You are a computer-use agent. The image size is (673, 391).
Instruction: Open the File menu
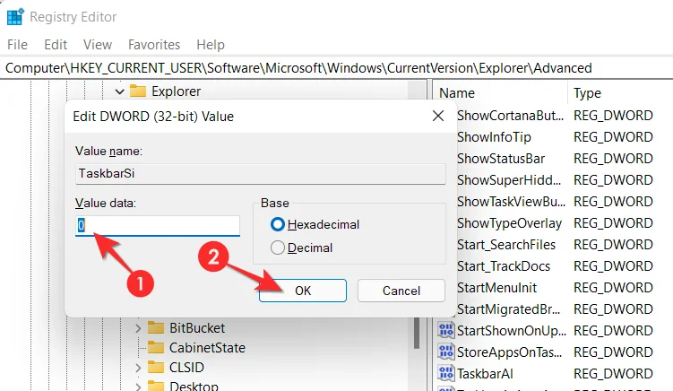pos(18,45)
